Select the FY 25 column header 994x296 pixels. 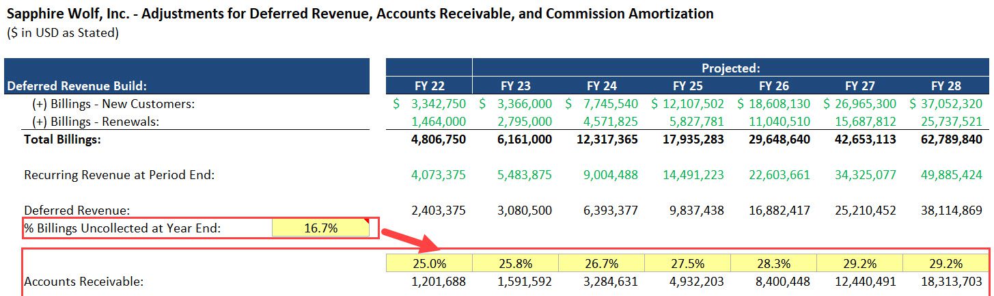[x=687, y=86]
